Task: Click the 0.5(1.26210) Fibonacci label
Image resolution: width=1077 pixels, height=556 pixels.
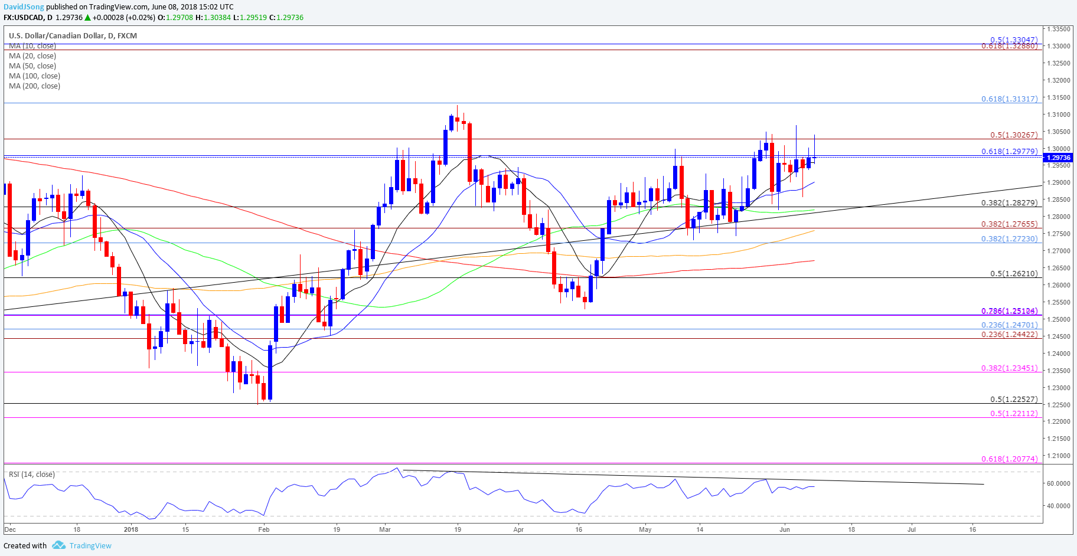Action: [1014, 274]
